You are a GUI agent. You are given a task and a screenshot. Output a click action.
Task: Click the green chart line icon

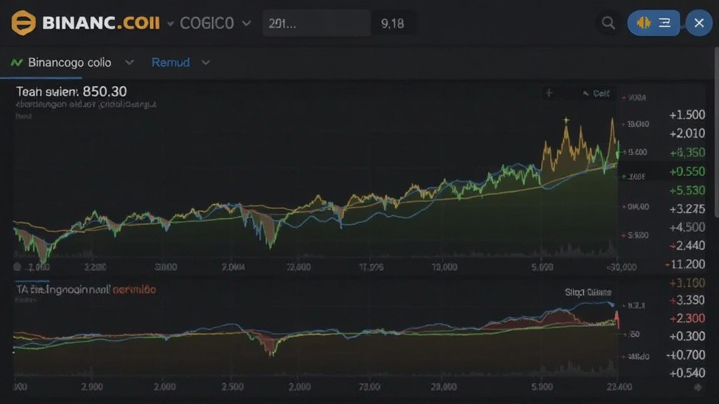(17, 62)
